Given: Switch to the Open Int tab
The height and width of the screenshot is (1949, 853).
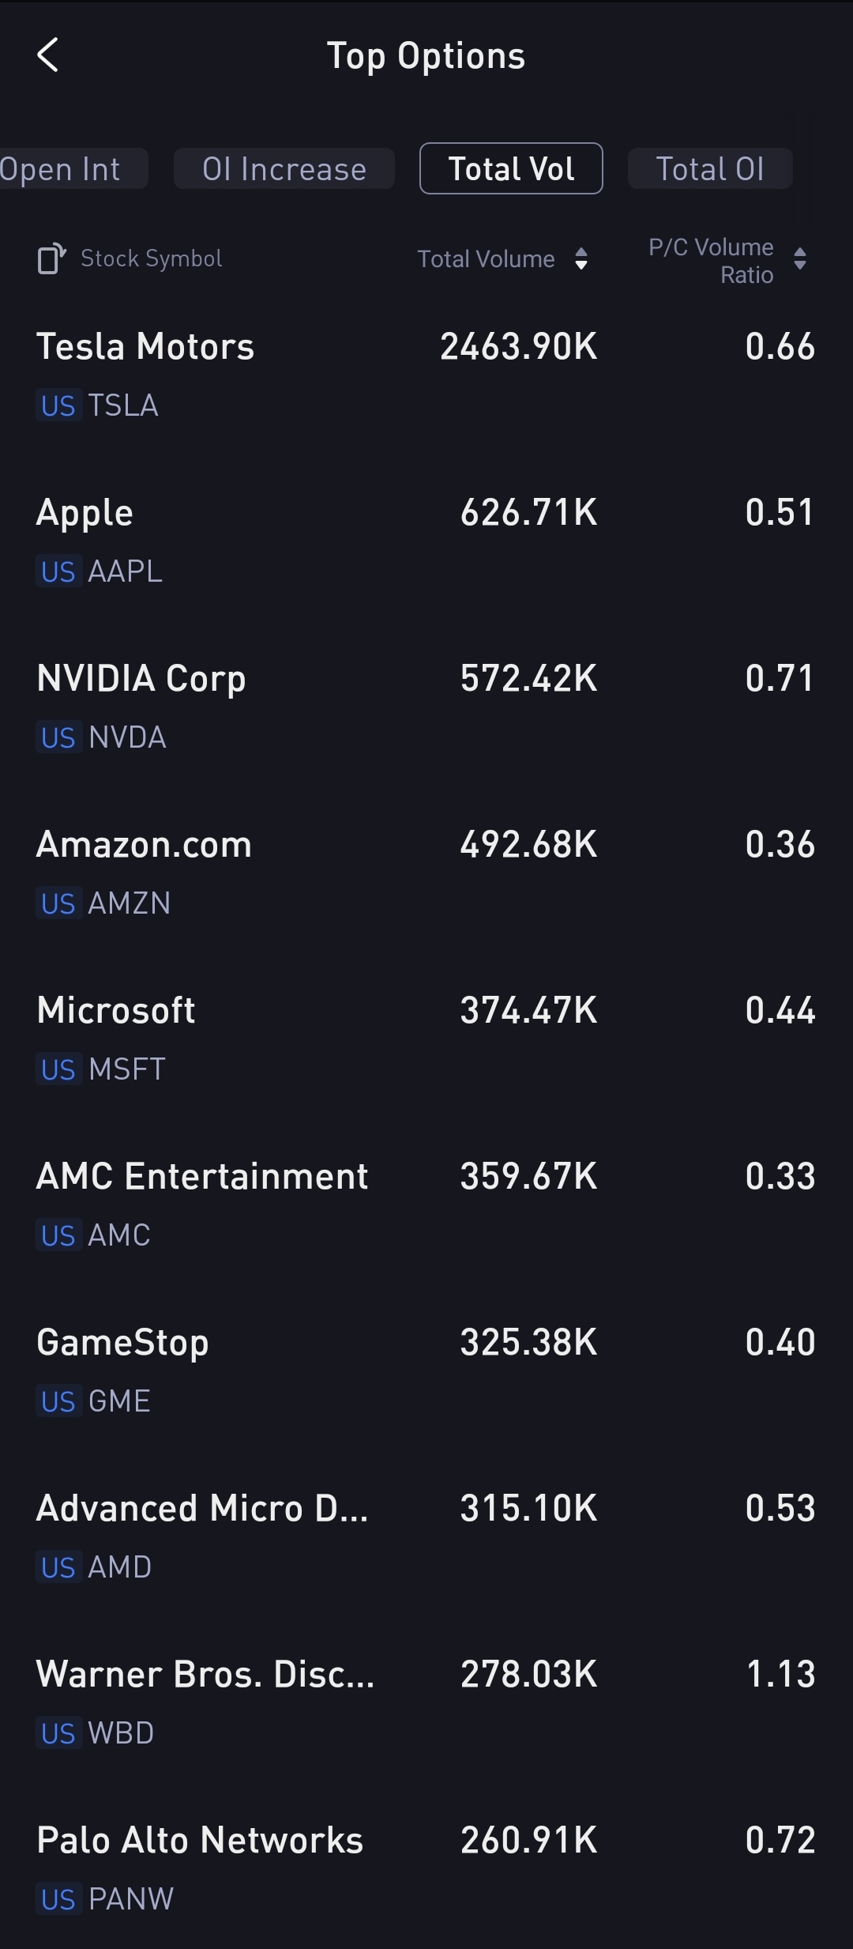Looking at the screenshot, I should pyautogui.click(x=73, y=168).
